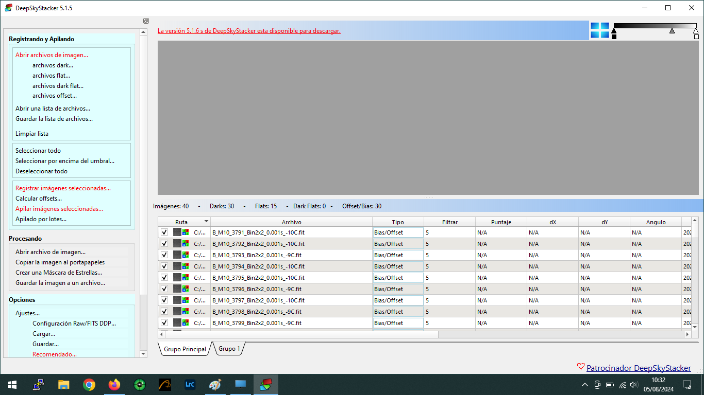Click the white square swatch under the gradient
The height and width of the screenshot is (395, 704).
tap(696, 37)
